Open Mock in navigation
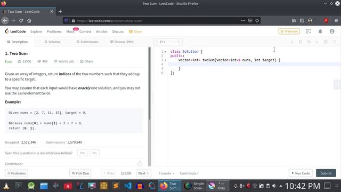Image resolution: width=341 pixels, height=192 pixels. coord(70,31)
